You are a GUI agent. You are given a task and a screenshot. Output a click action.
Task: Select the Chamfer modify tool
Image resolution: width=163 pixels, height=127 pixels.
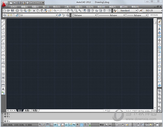point(159,74)
